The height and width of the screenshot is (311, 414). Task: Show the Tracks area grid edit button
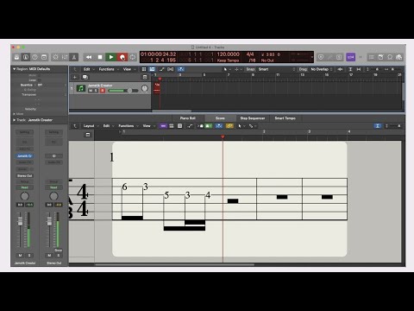144,69
